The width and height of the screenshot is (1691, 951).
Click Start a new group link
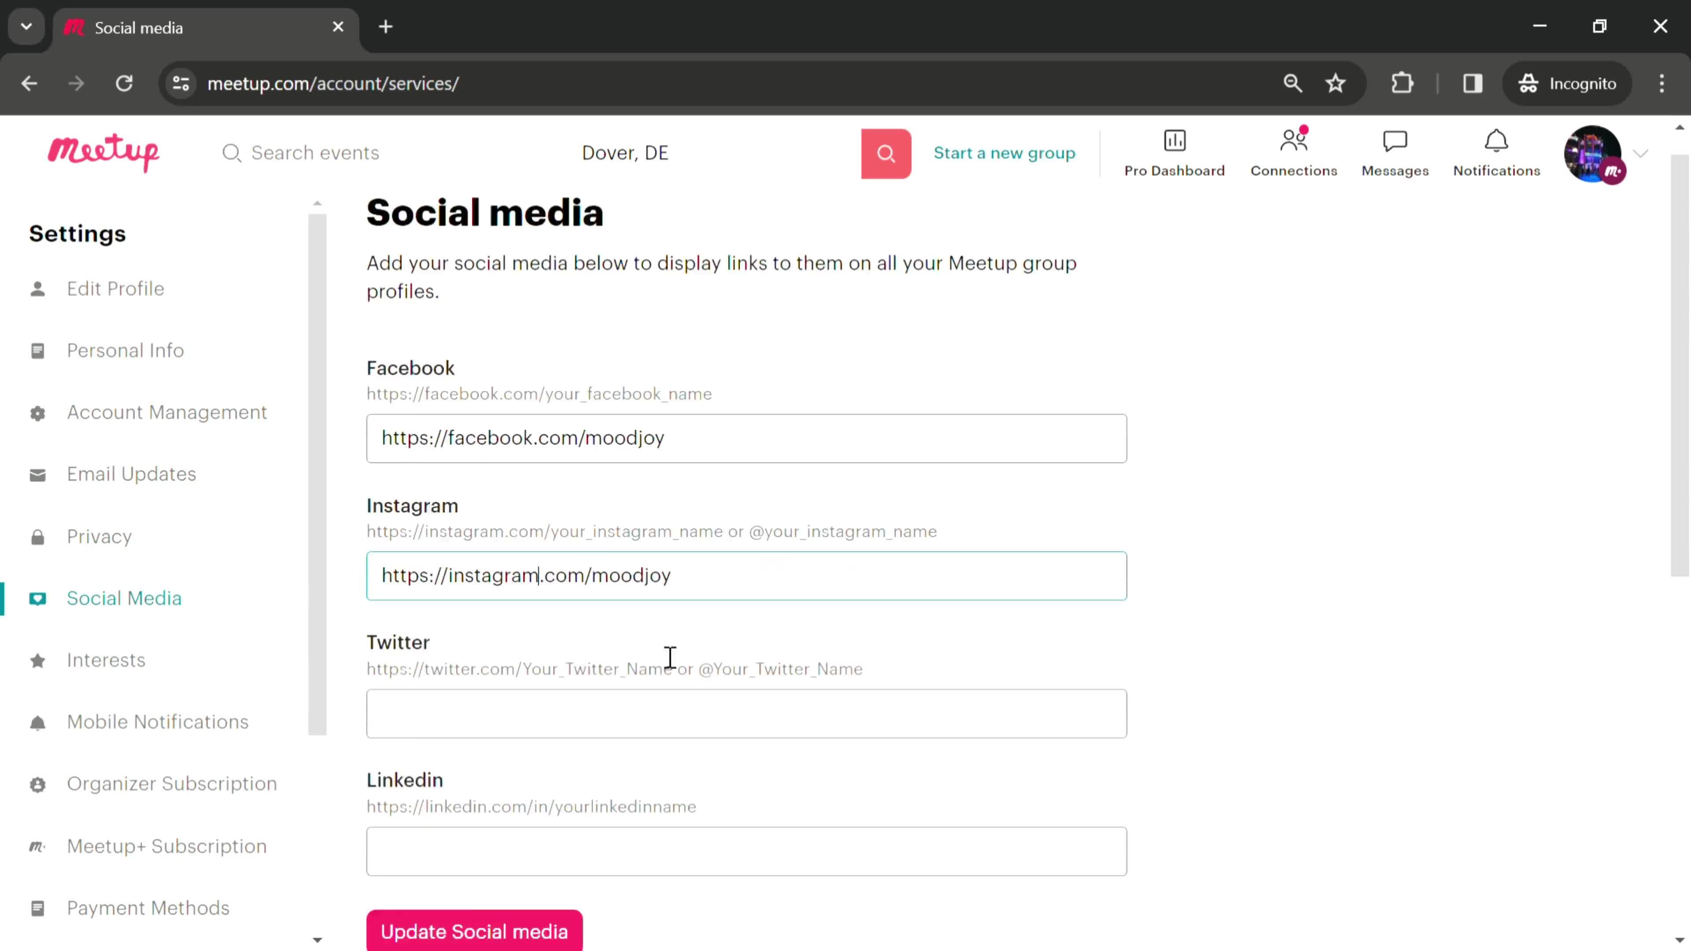click(1004, 153)
